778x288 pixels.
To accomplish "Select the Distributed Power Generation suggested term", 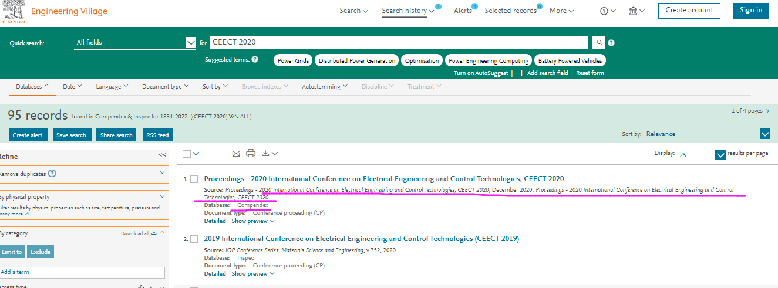I will [x=357, y=60].
